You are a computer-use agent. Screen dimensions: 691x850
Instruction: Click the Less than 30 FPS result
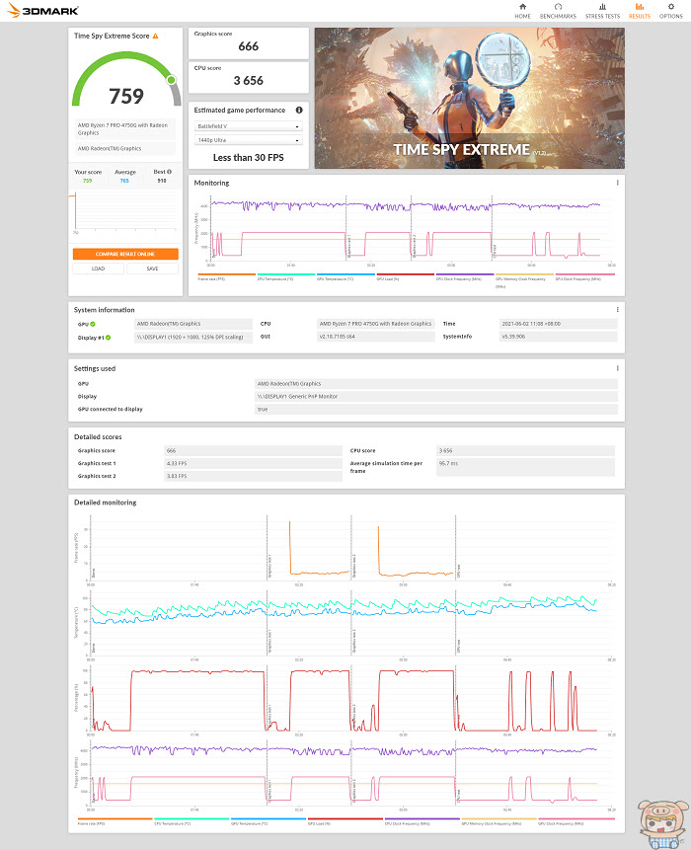tap(248, 158)
